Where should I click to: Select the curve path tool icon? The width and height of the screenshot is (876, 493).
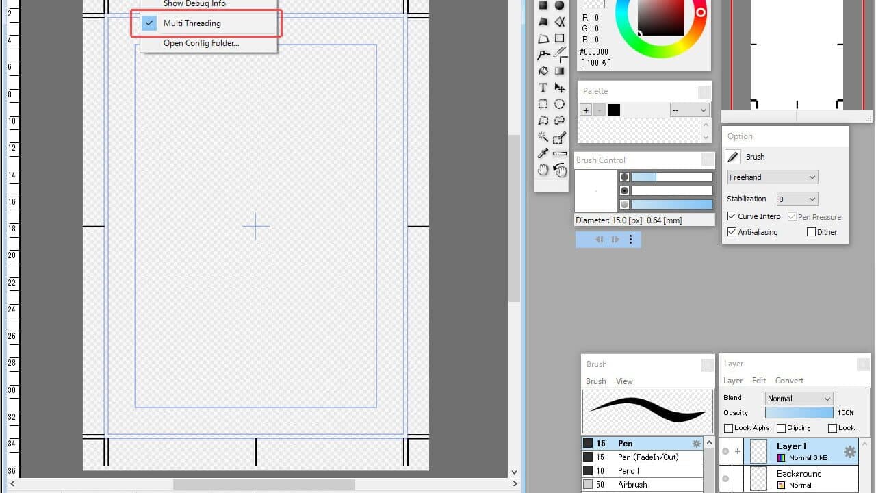tap(543, 55)
